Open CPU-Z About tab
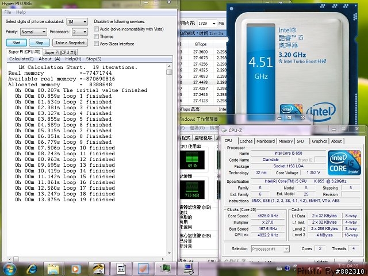368x276 pixels. click(336, 141)
